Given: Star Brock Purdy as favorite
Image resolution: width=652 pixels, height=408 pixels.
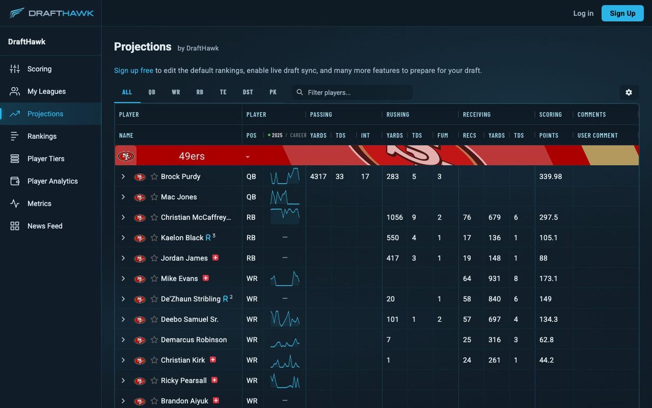Looking at the screenshot, I should click(154, 177).
